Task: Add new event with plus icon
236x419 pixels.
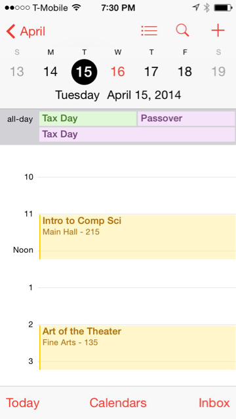Action: [218, 31]
